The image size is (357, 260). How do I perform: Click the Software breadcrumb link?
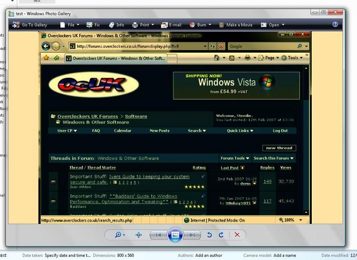(136, 116)
